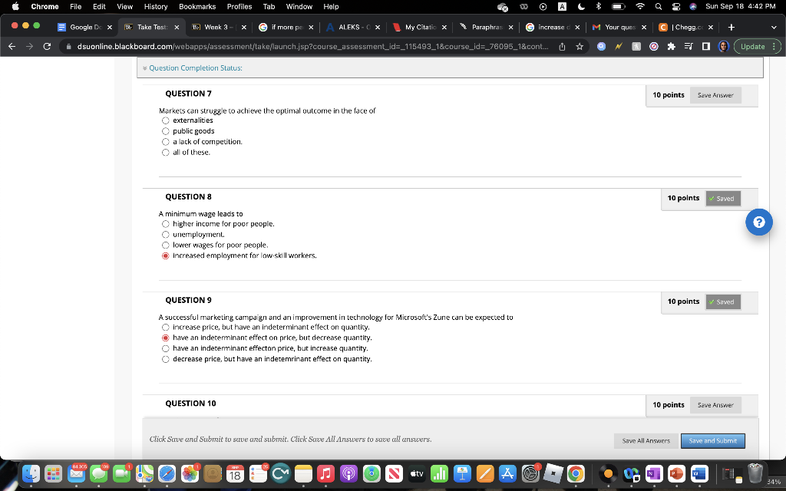Screen dimensions: 786x491
Task: Click the page reload icon in Chrome toolbar
Action: pos(46,46)
